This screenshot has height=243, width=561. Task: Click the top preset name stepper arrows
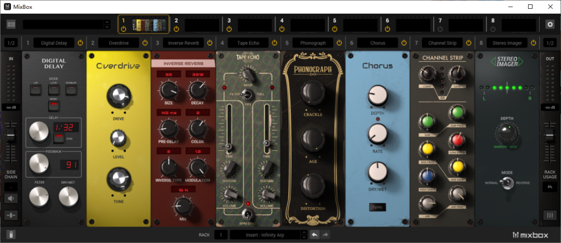coord(106,24)
